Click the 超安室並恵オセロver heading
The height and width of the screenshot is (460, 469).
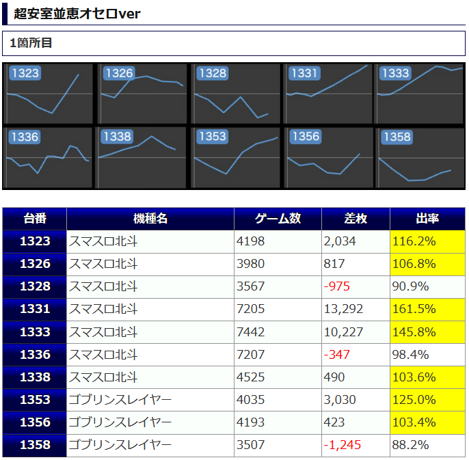pyautogui.click(x=77, y=14)
